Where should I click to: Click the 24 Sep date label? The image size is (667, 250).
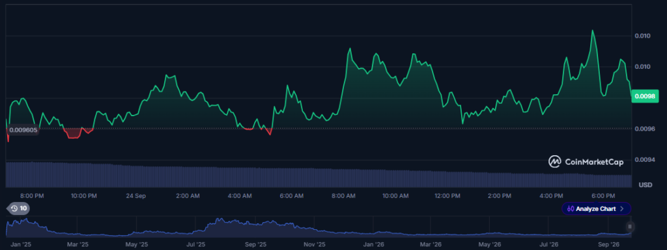pos(135,195)
